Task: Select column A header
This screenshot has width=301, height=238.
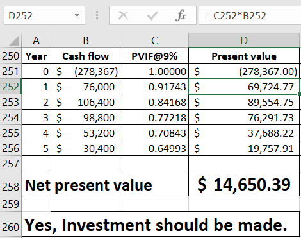Action: tap(37, 40)
